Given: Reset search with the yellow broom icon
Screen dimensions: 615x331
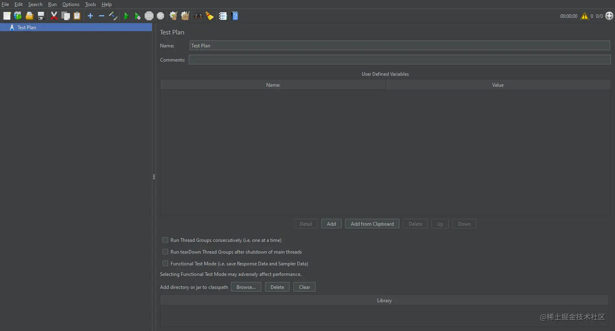Looking at the screenshot, I should (210, 16).
